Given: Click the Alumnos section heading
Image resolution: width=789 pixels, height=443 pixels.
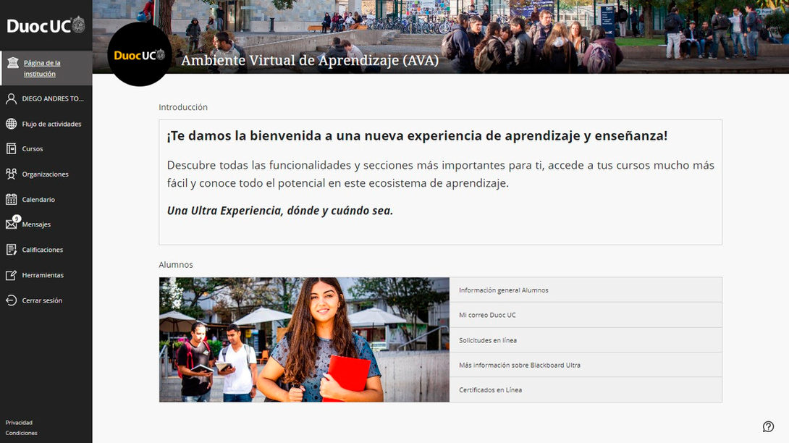Looking at the screenshot, I should (x=176, y=265).
